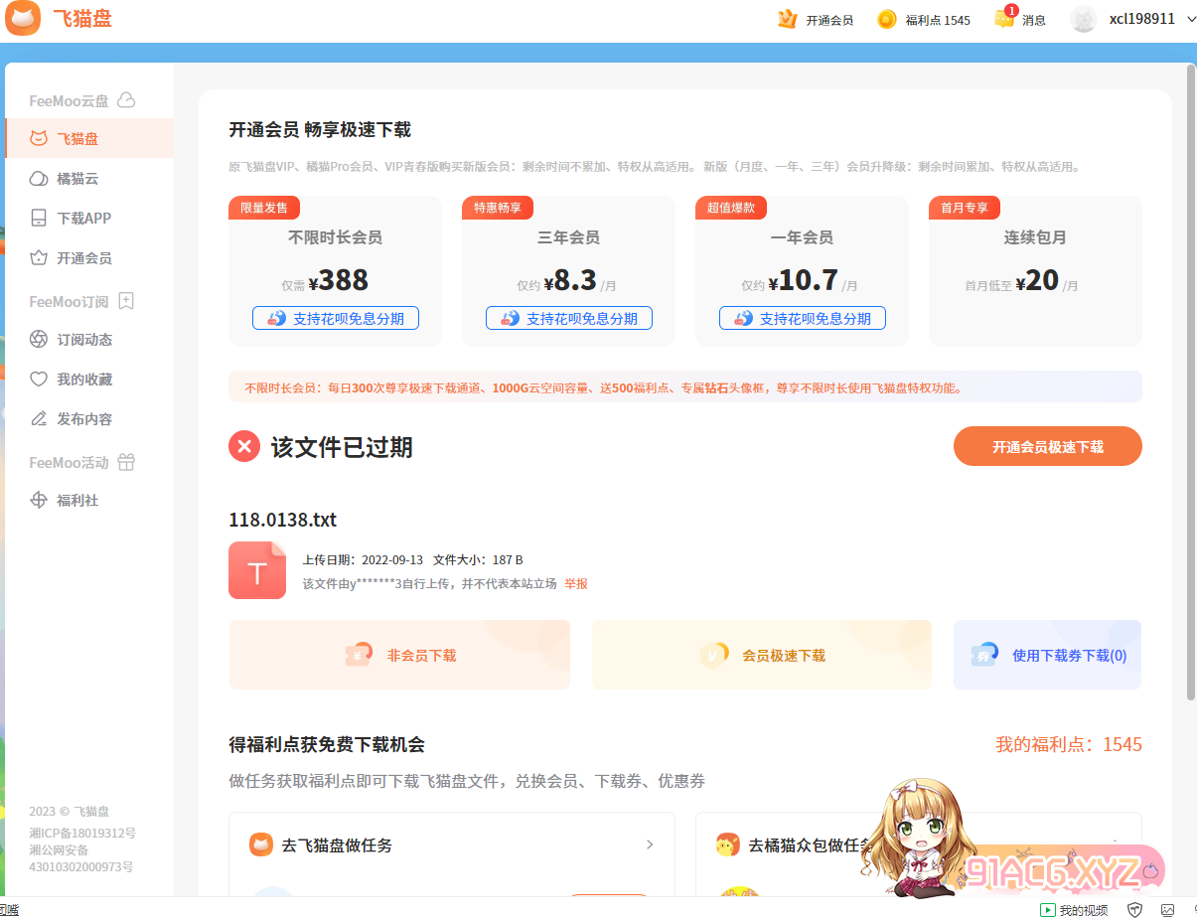This screenshot has width=1197, height=920.
Task: Click the page vertical scrollbar
Action: (1190, 378)
